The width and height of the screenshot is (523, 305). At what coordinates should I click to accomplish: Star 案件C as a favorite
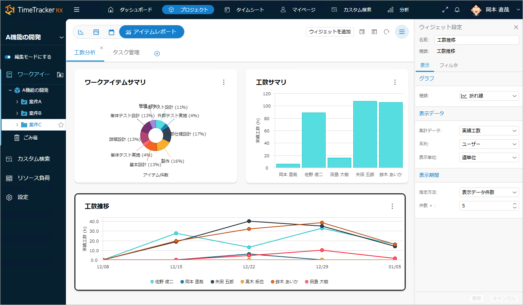point(61,125)
